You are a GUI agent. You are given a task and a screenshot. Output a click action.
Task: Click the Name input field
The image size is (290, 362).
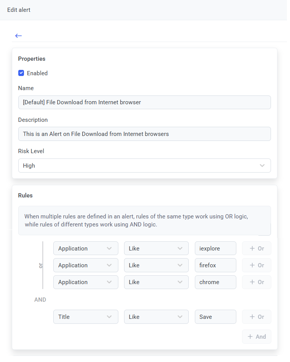[144, 102]
